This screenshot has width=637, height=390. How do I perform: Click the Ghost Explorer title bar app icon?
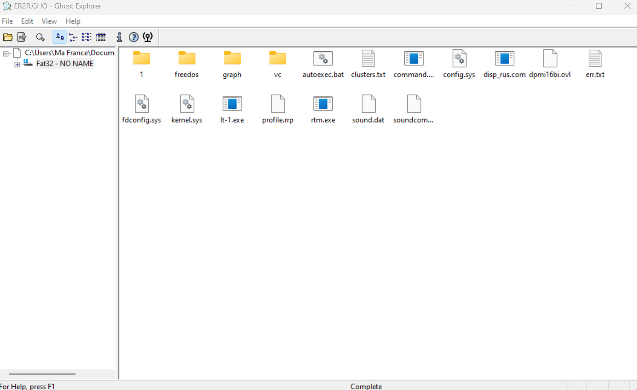point(6,6)
